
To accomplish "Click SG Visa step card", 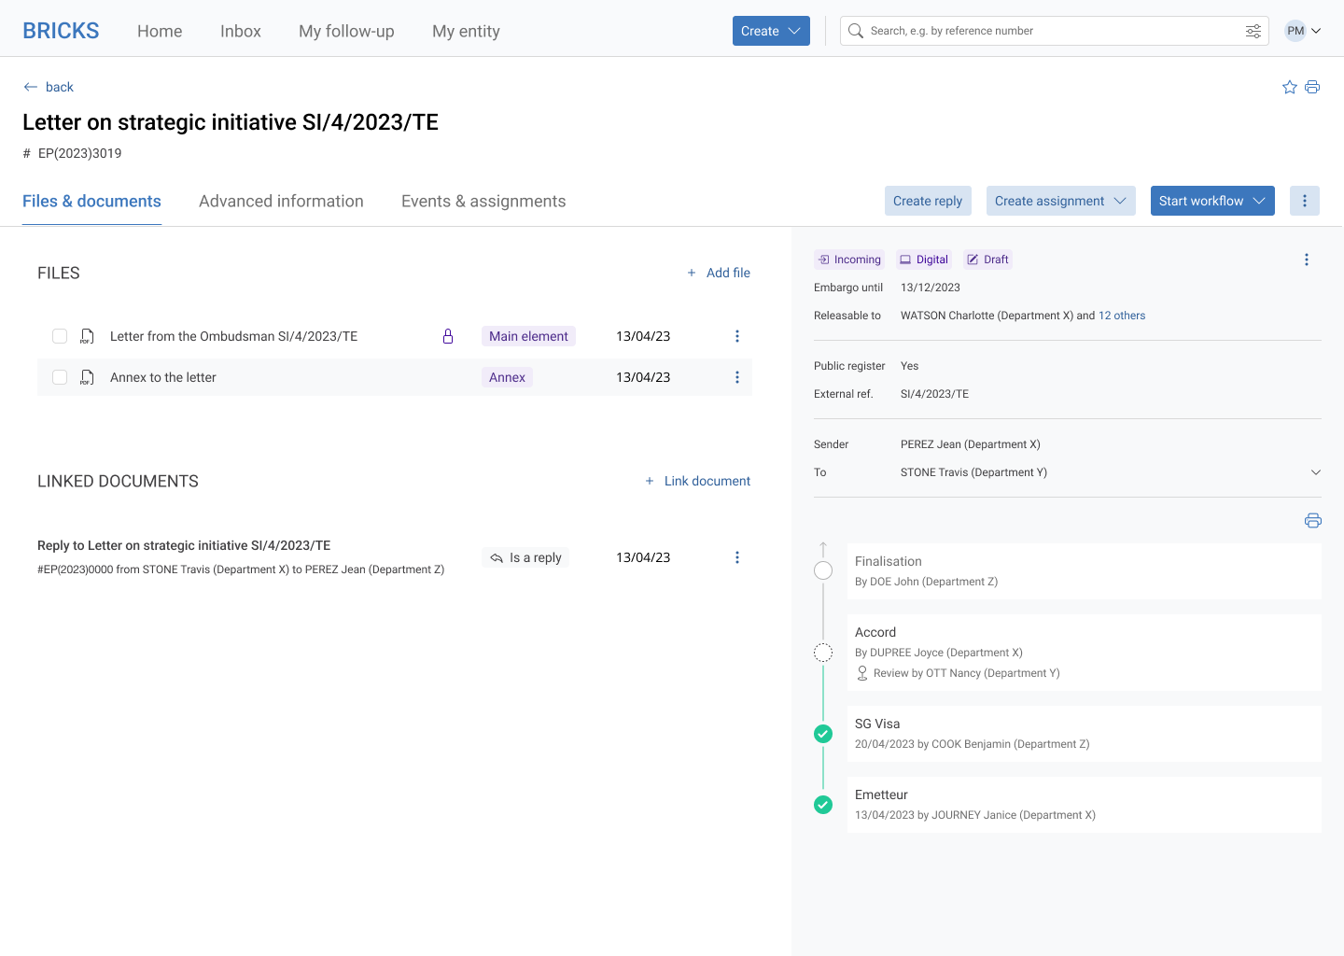I will [1084, 734].
